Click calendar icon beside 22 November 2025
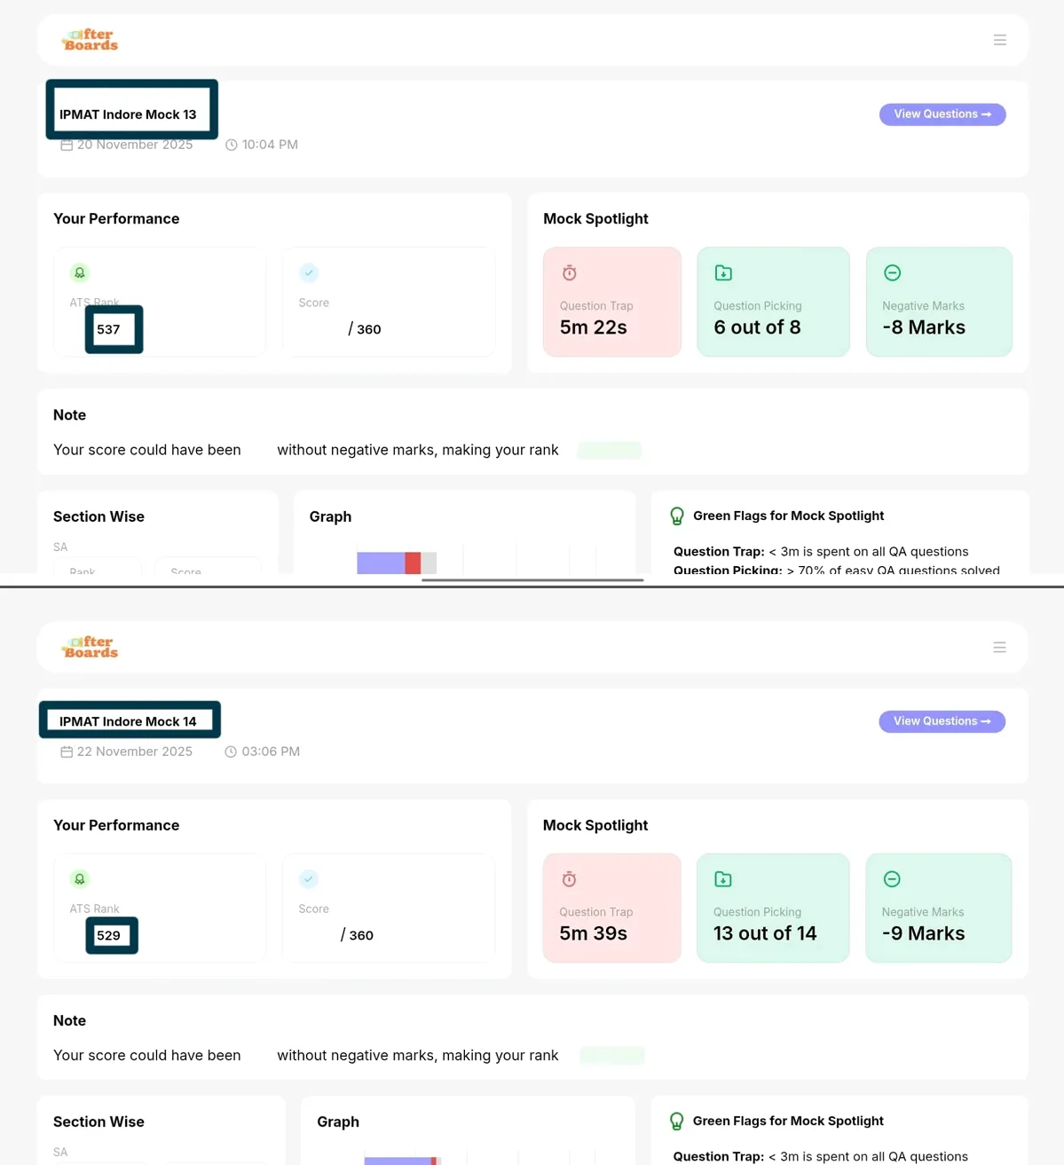This screenshot has width=1064, height=1165. [67, 752]
